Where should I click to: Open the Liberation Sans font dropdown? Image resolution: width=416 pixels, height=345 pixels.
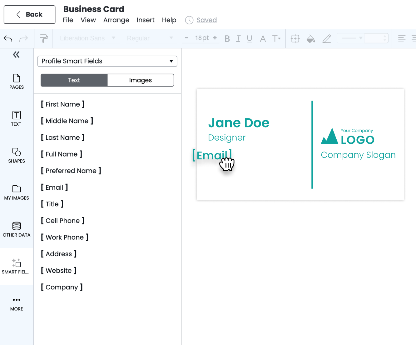click(88, 38)
